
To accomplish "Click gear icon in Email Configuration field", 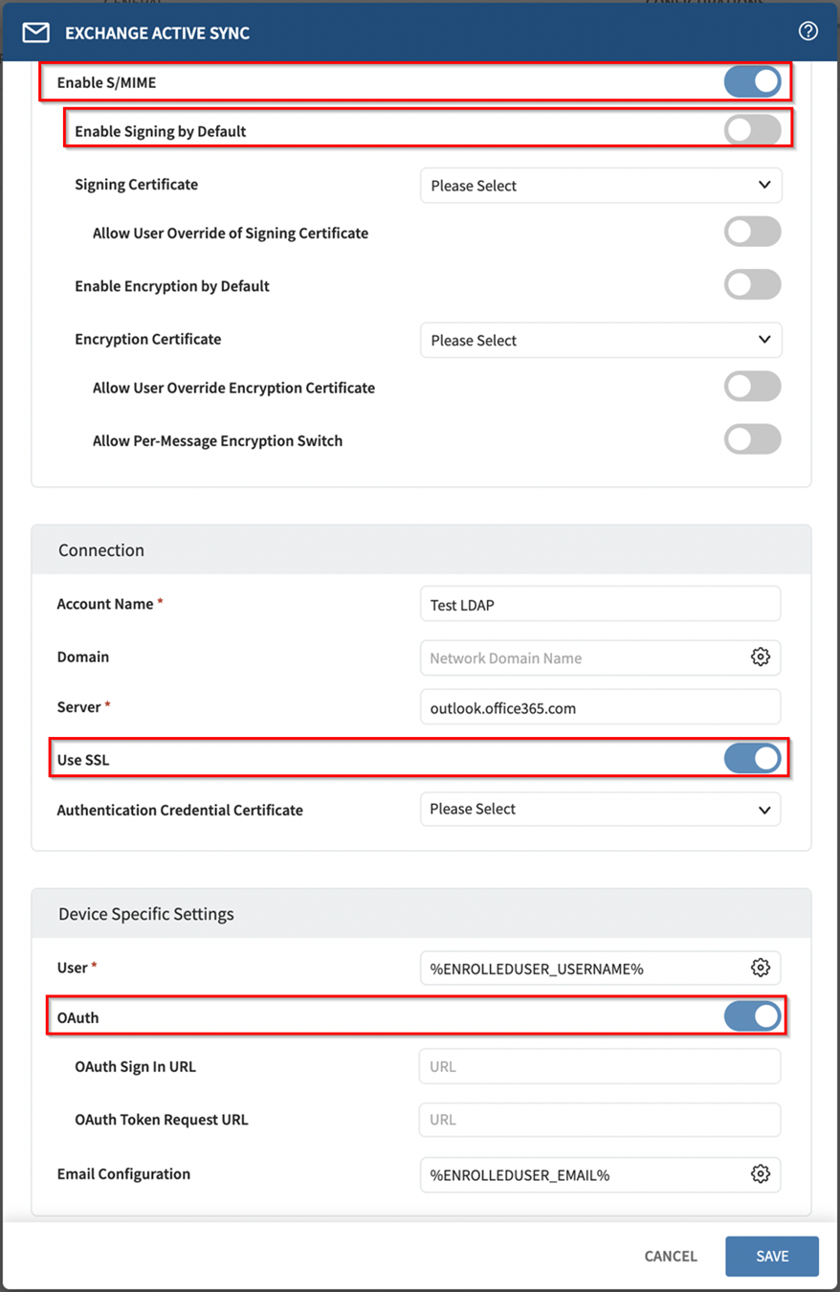I will coord(760,1173).
